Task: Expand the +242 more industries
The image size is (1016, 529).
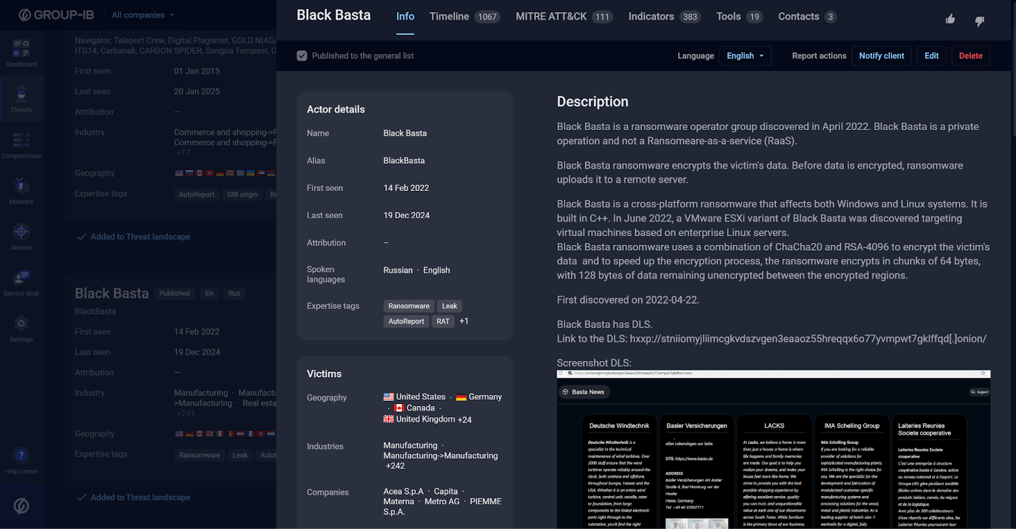Action: pos(395,466)
